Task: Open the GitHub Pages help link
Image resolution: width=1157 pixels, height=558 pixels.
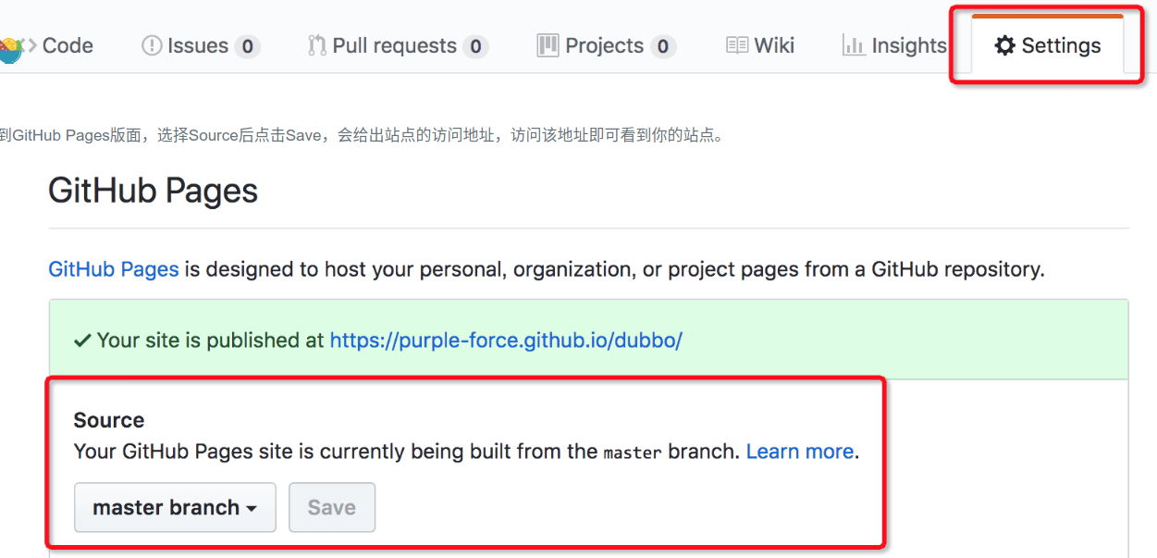Action: coord(114,269)
